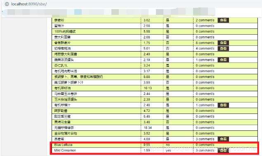Click the price 3.90 cell

147,83
